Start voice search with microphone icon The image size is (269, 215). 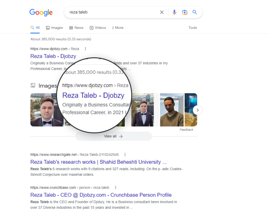click(175, 12)
